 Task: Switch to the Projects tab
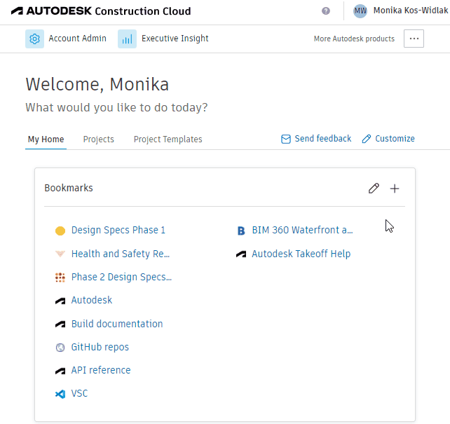click(98, 139)
